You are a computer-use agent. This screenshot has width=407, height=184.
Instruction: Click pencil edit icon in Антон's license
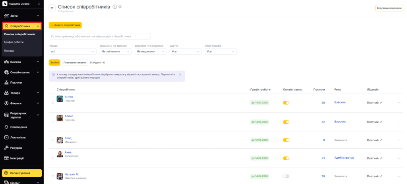[x=381, y=103]
